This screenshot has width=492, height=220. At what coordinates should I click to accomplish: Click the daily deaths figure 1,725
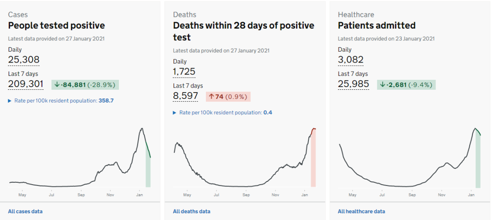(184, 71)
